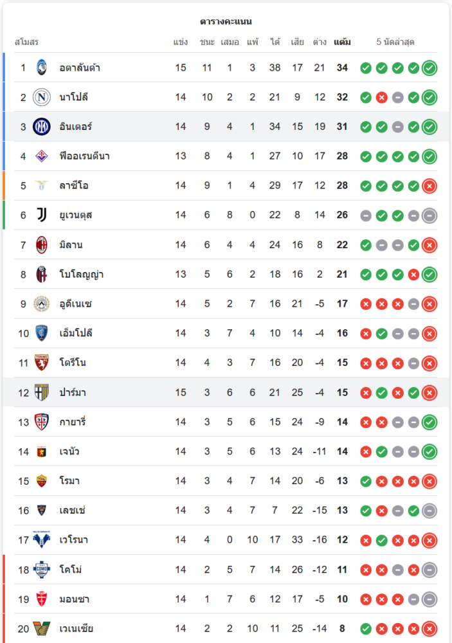Viewport: 452px width, 643px height.
Task: Click the 5 นัดล่าสุด column header
Action: point(395,42)
